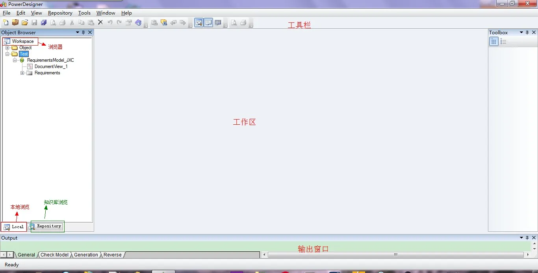This screenshot has width=538, height=273.
Task: Switch to the Check Model tab
Action: click(55, 255)
